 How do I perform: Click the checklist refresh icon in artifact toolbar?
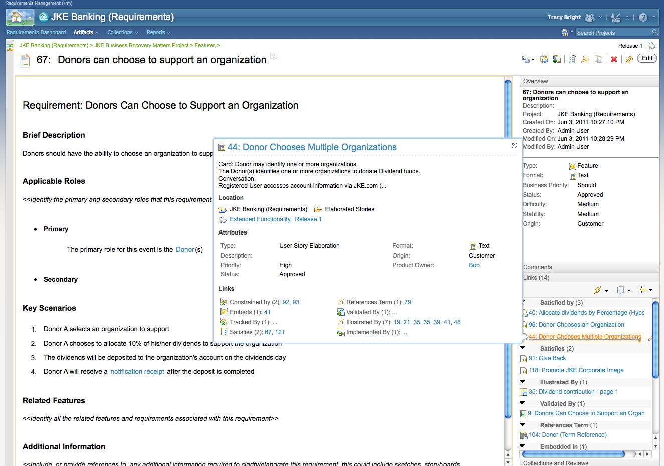pos(572,59)
